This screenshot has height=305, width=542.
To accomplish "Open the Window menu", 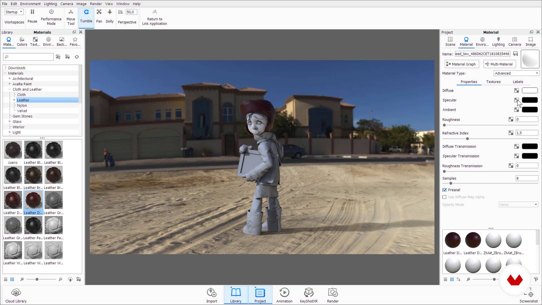I will [x=123, y=4].
